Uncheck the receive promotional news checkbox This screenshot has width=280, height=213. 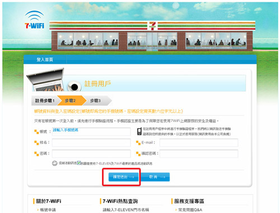tap(79, 163)
